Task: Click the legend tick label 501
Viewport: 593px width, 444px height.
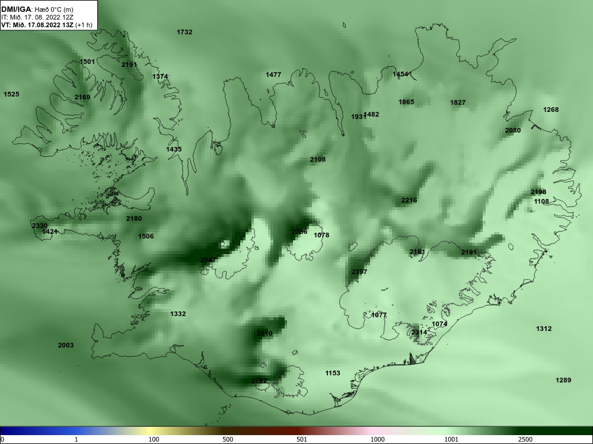Action: click(302, 439)
